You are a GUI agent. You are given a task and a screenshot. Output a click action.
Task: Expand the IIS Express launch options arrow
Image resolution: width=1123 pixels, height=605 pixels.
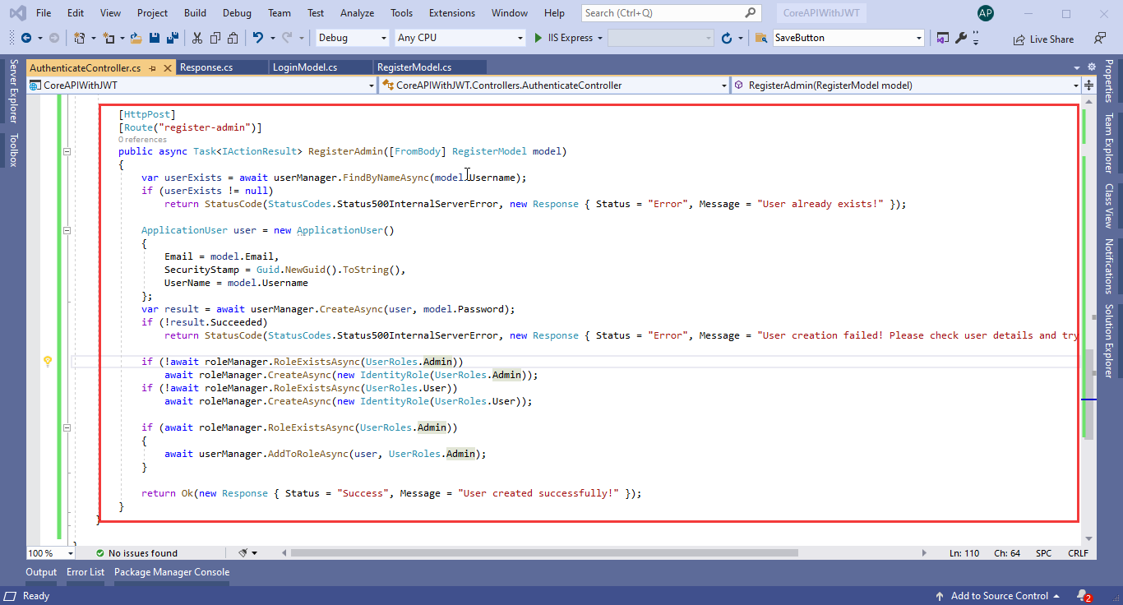[x=600, y=38]
